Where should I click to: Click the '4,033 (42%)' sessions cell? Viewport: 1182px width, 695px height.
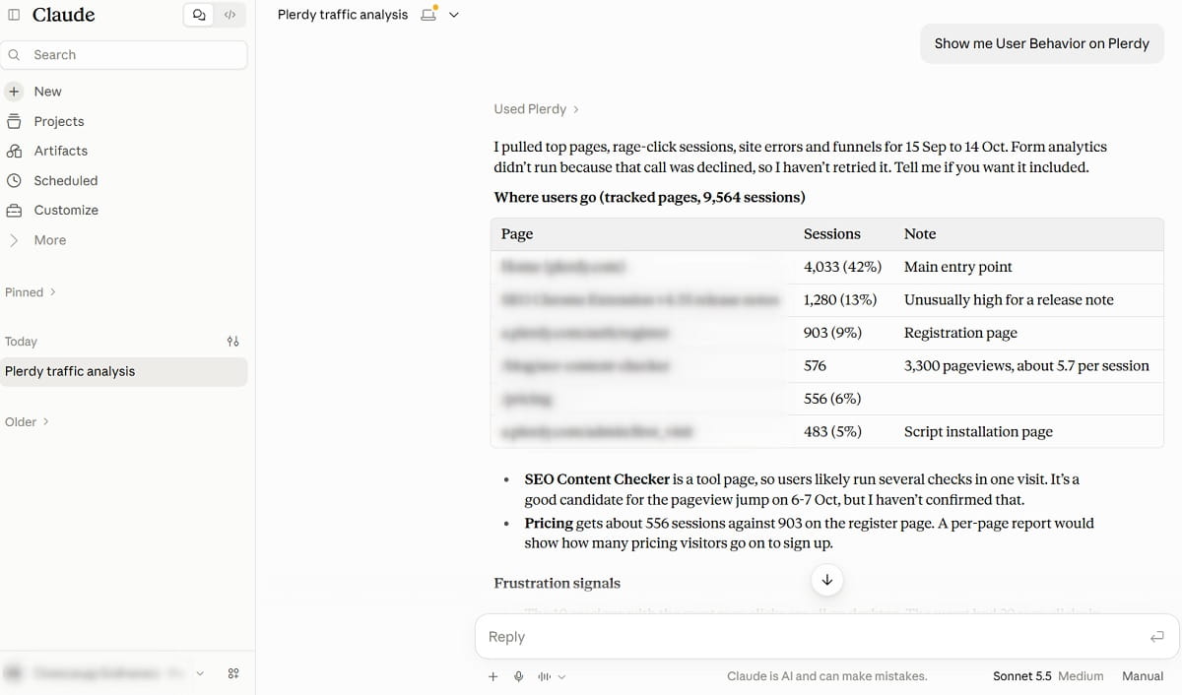[x=842, y=267]
